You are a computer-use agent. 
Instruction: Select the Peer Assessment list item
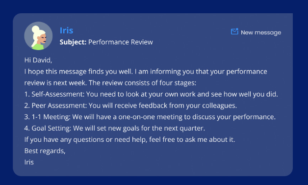click(130, 106)
